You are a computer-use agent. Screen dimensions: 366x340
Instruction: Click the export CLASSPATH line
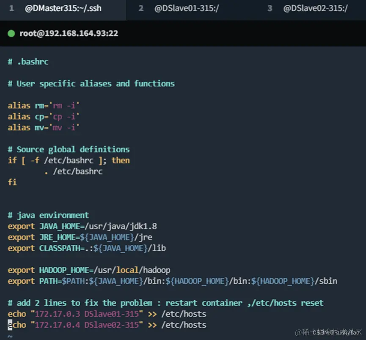click(87, 248)
